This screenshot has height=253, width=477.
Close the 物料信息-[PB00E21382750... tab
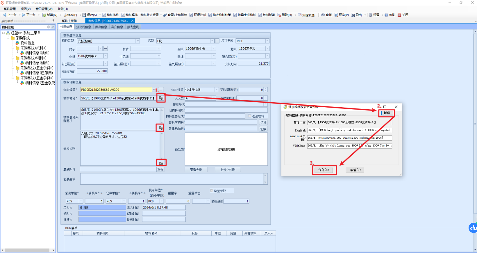[x=133, y=21]
